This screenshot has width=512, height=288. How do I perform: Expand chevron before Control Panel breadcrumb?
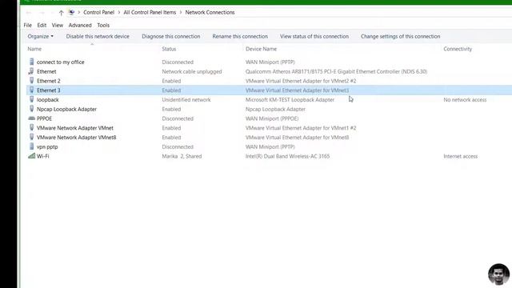78,13
